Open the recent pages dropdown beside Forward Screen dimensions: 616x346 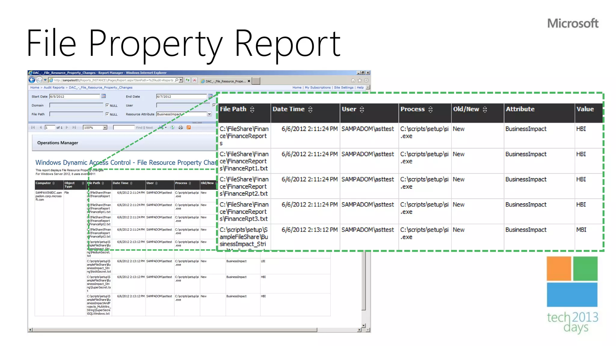point(45,80)
